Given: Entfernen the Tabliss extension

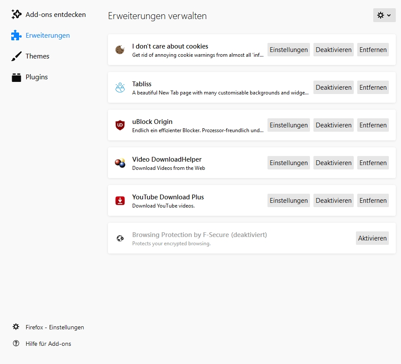Looking at the screenshot, I should pyautogui.click(x=373, y=88).
